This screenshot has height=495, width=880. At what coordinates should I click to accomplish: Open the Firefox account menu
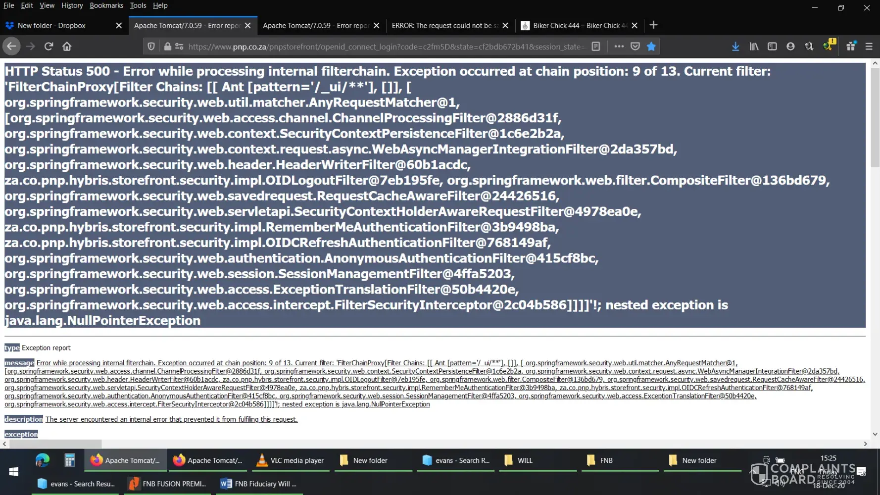[x=790, y=47]
